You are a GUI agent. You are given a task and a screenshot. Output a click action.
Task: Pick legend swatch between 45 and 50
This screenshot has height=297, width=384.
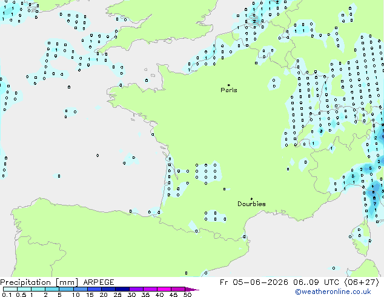click(178, 289)
